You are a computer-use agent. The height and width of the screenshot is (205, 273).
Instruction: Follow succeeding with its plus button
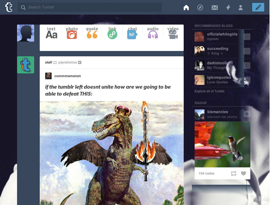[x=247, y=51]
